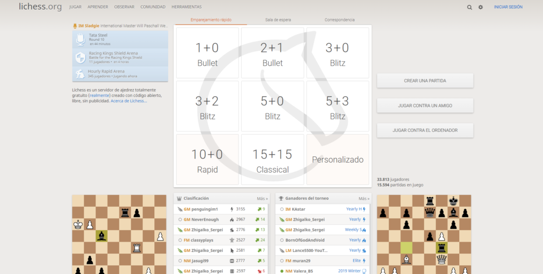
Task: Open the JUGAR menu
Action: click(75, 7)
